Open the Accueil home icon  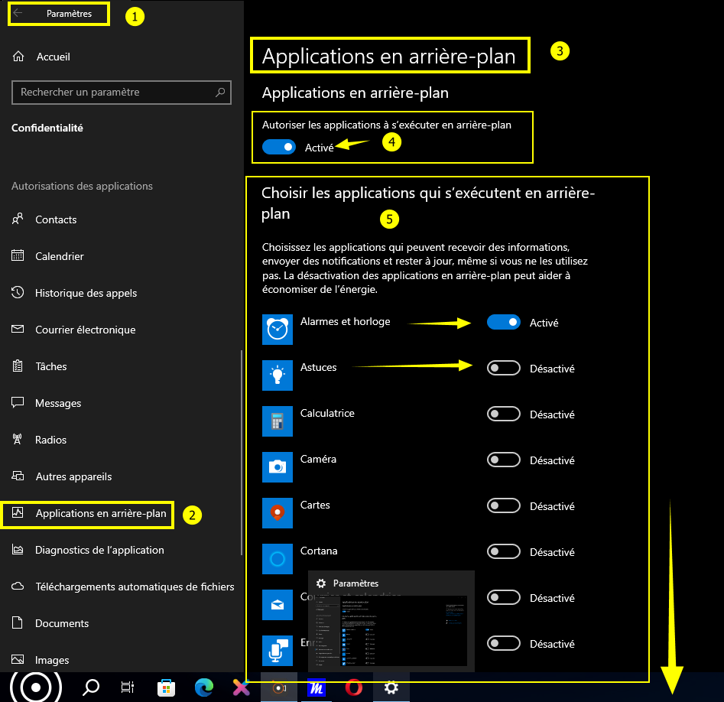(18, 57)
